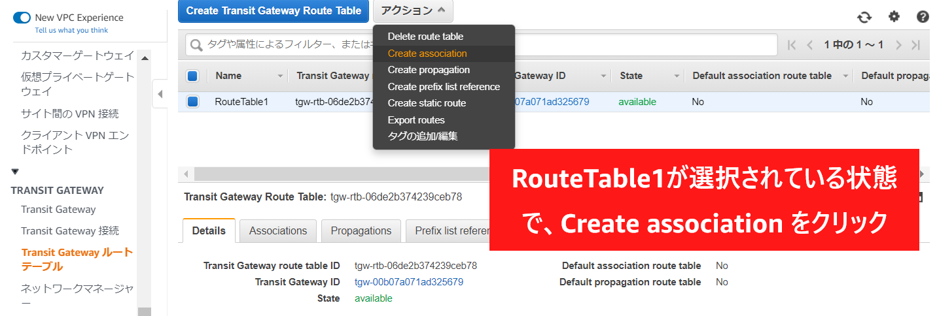
Task: Select Create association from the menu
Action: [x=427, y=54]
